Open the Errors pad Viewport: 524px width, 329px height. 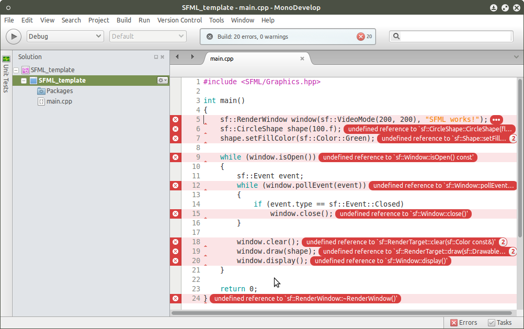[464, 323]
